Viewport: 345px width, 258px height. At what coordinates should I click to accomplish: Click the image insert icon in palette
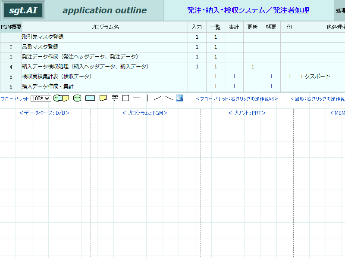click(179, 98)
